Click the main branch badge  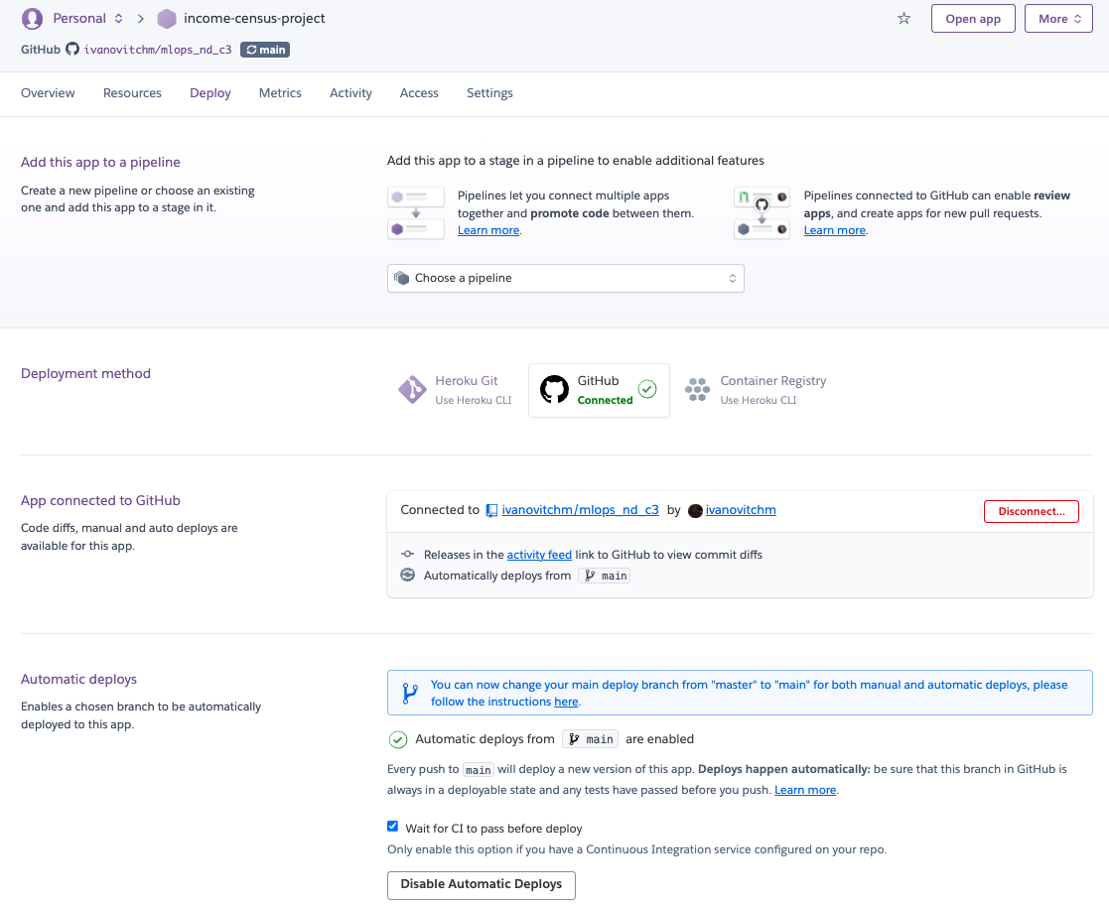point(265,50)
